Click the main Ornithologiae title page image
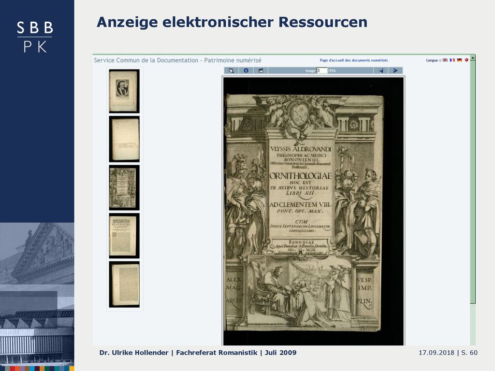This screenshot has width=495, height=371. point(313,211)
